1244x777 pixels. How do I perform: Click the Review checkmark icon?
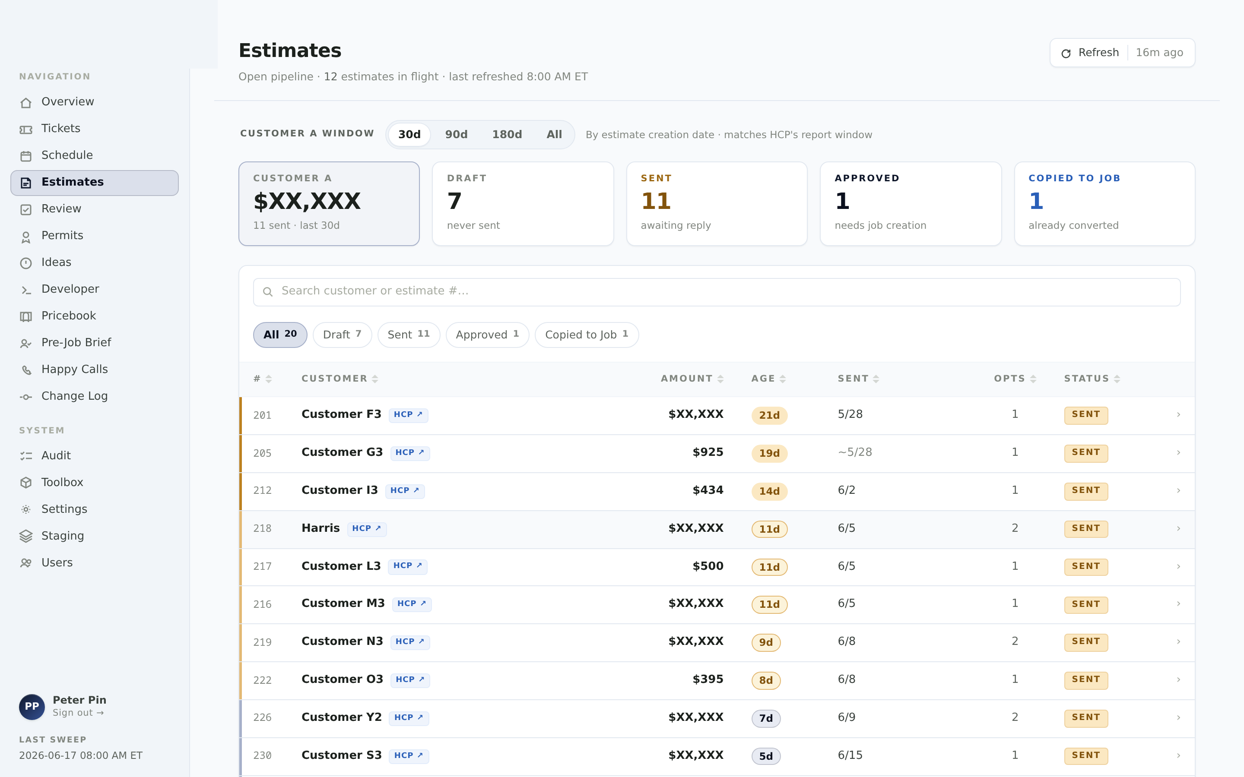26,209
